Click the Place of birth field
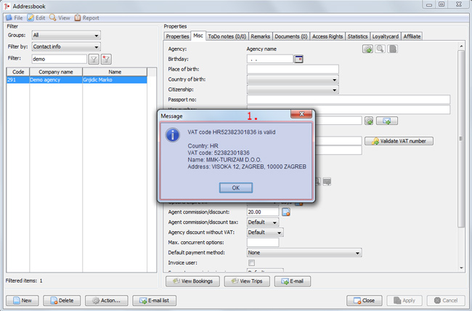This screenshot has width=472, height=311. (293, 69)
